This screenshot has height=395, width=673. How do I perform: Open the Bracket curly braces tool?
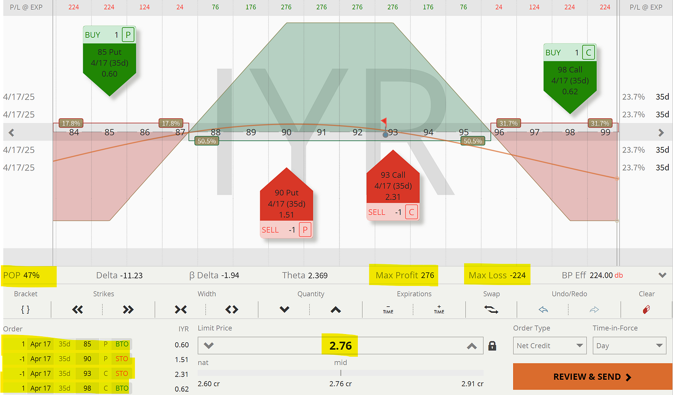25,310
